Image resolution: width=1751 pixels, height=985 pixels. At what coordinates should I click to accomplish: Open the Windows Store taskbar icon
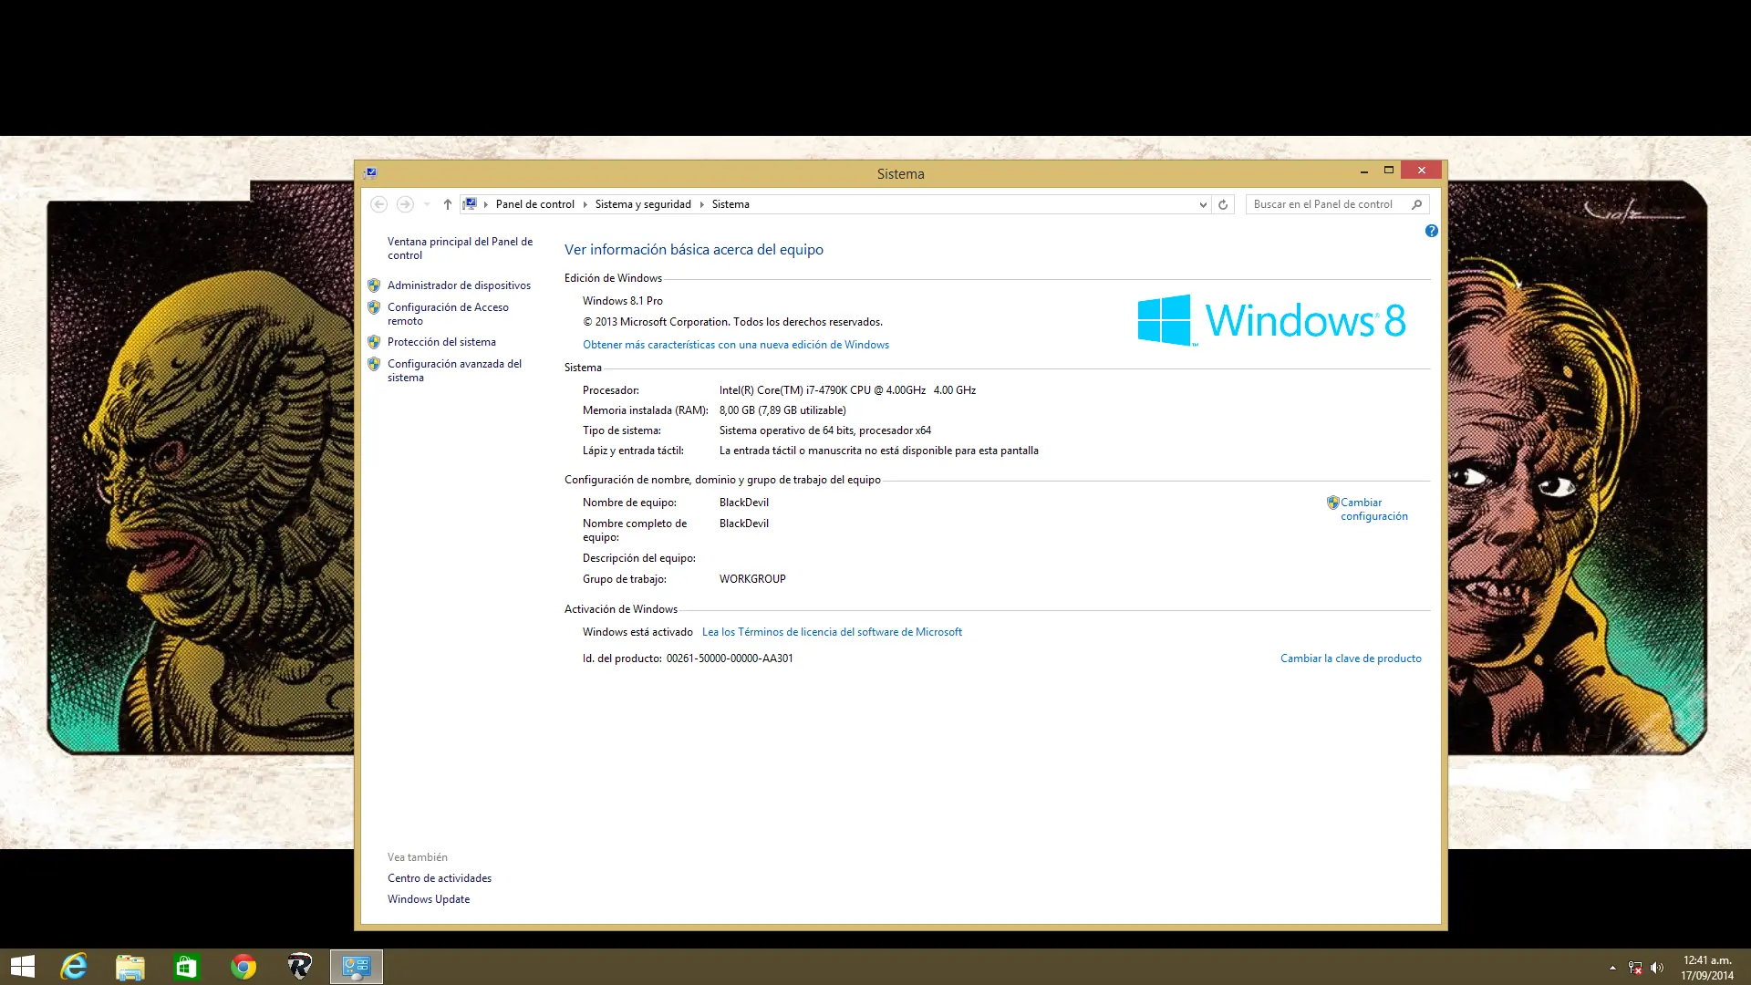[187, 967]
